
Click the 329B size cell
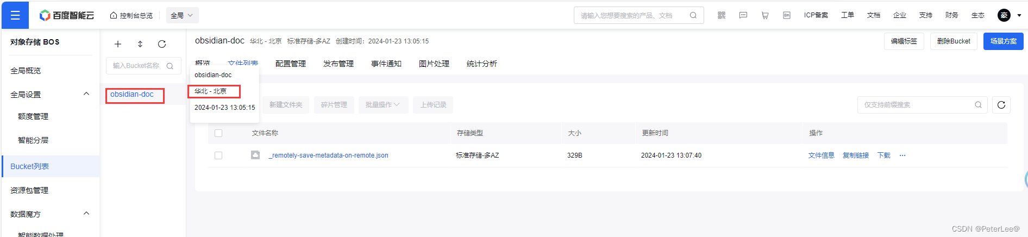tap(575, 155)
